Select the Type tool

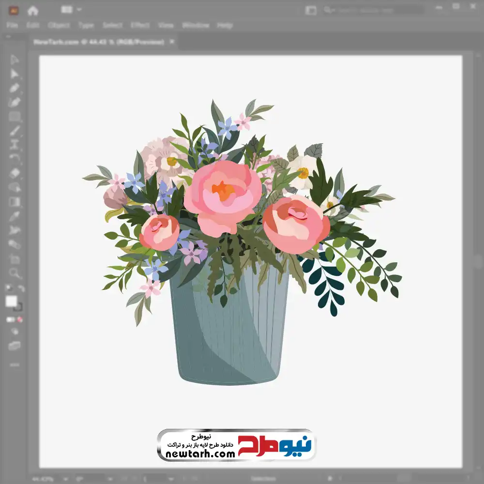click(x=15, y=145)
